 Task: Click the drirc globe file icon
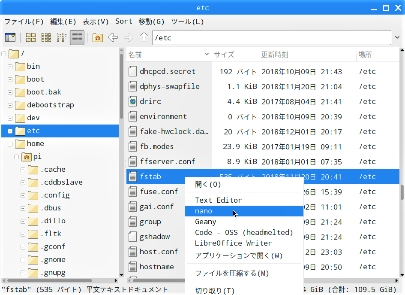(132, 101)
